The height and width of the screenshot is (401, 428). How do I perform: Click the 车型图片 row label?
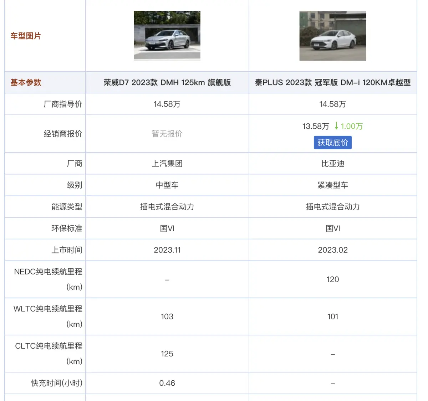click(x=26, y=36)
